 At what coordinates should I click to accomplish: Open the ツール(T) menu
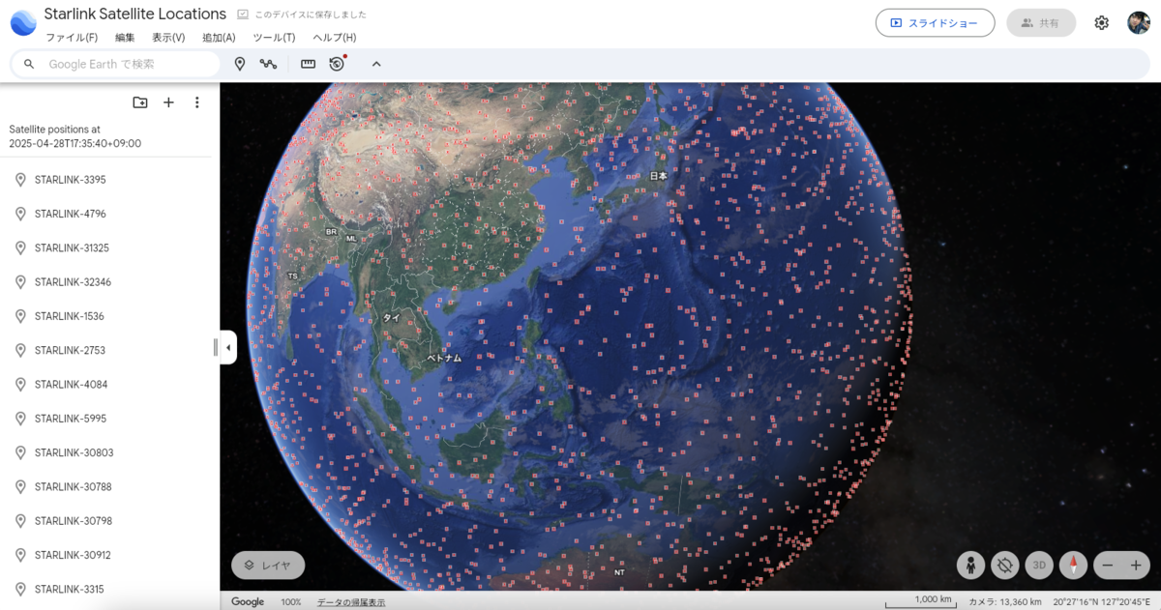(274, 38)
